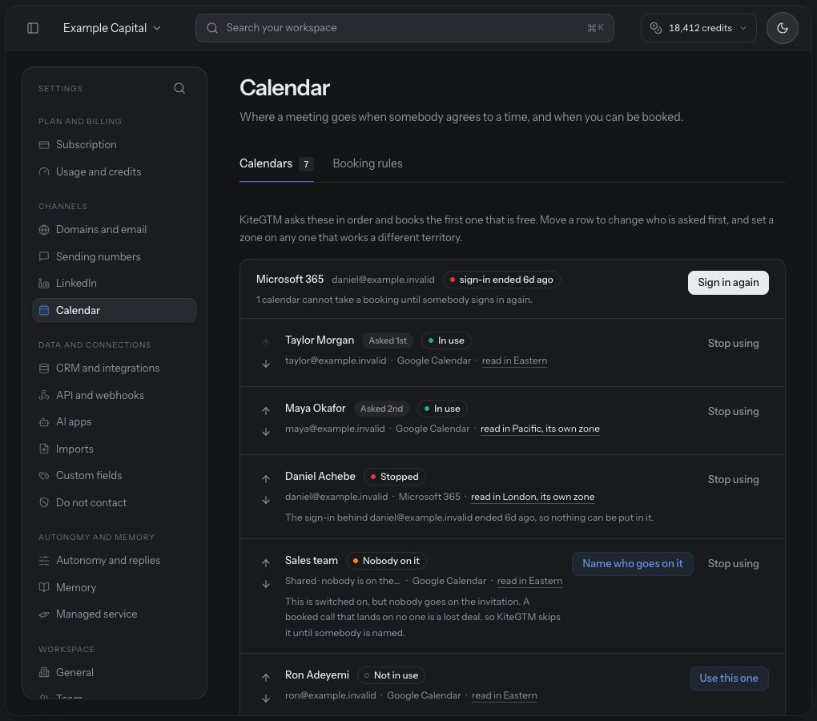The height and width of the screenshot is (721, 817).
Task: Focus the Search your workspace field
Action: [x=404, y=27]
